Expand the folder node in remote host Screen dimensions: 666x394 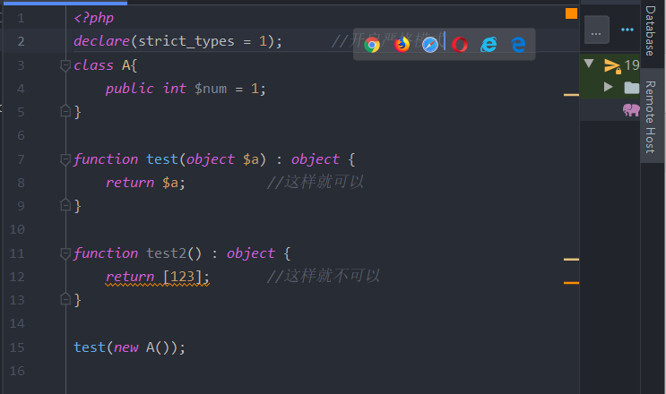point(609,87)
